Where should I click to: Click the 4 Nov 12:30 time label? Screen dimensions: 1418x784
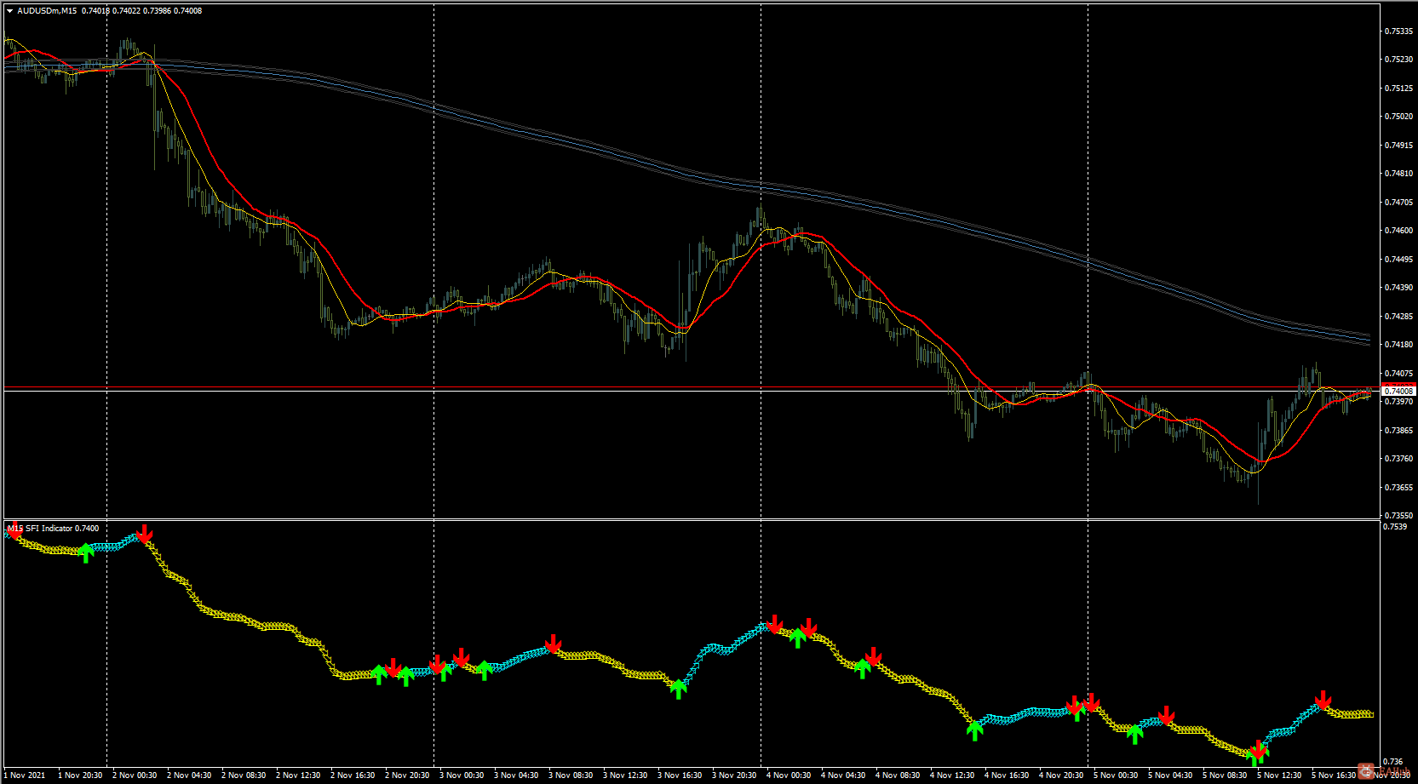[952, 775]
